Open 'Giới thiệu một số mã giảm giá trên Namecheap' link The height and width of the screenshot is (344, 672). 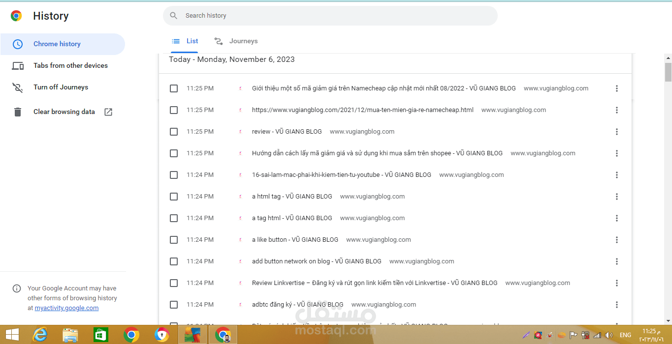(x=384, y=88)
